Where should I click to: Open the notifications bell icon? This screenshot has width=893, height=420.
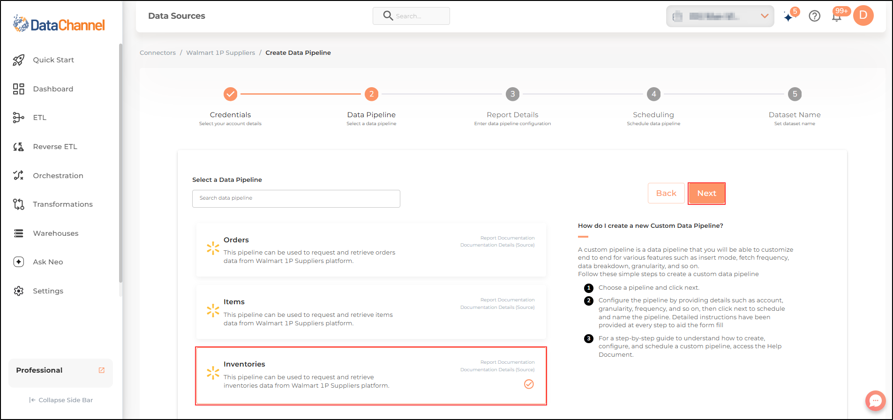[x=837, y=16]
